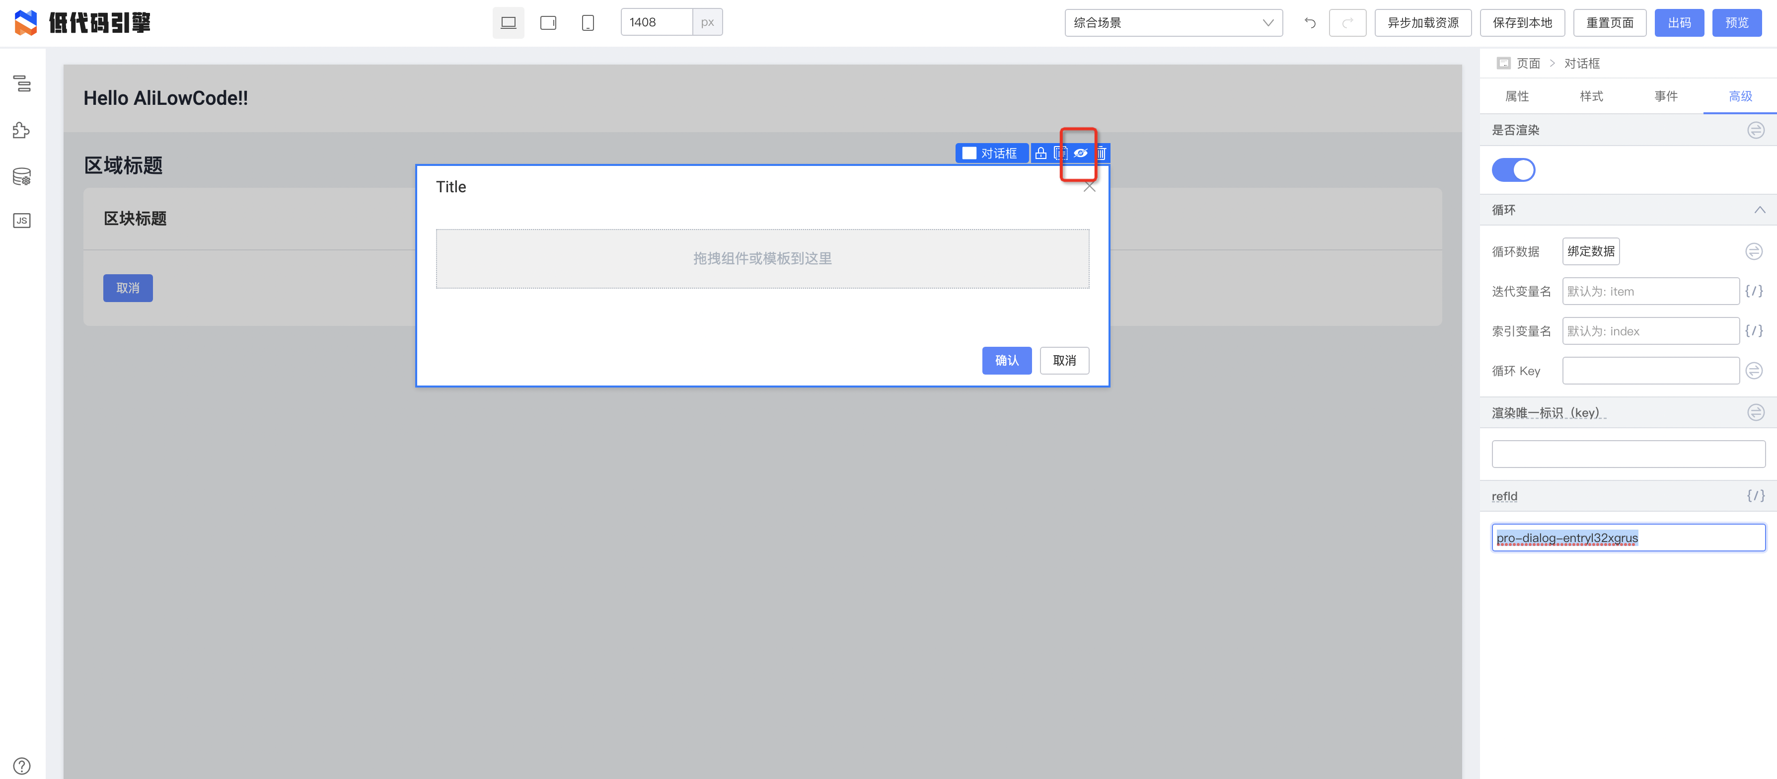Image resolution: width=1777 pixels, height=779 pixels.
Task: Undo the last action
Action: point(1309,23)
